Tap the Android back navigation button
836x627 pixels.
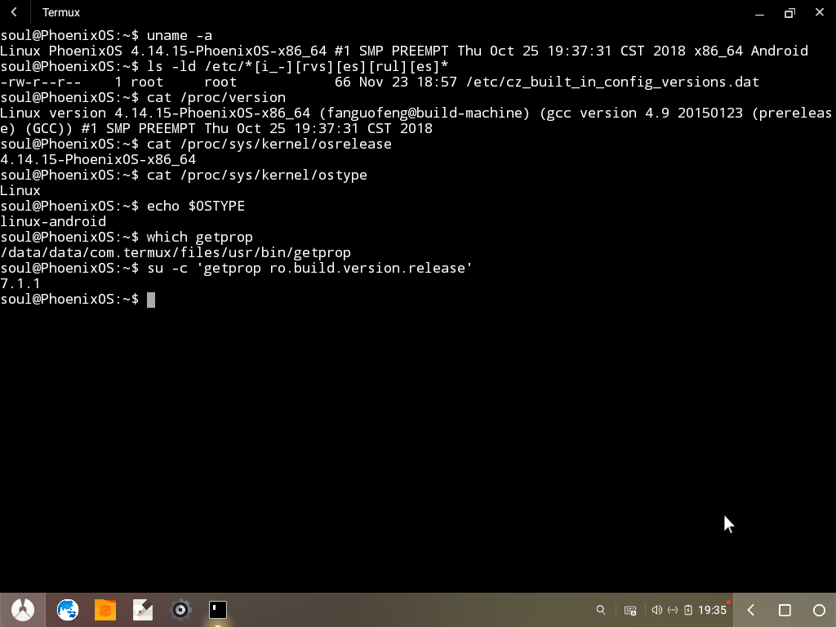click(751, 609)
